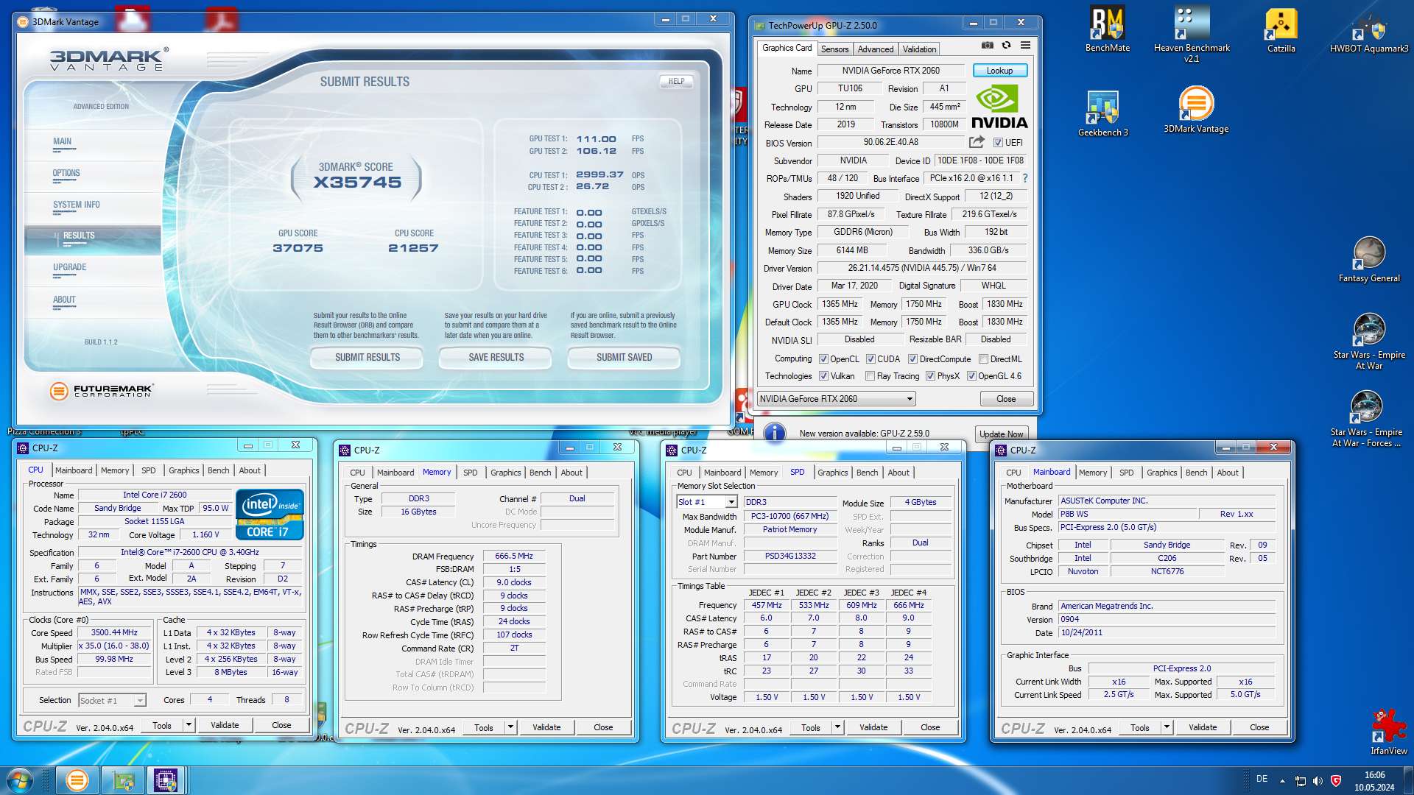Click the second taskbar icon with monitor

tap(122, 780)
